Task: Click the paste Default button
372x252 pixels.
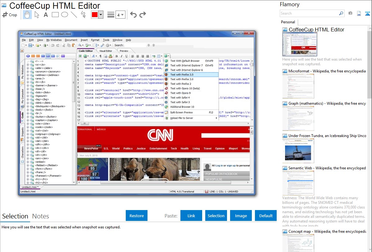Action: 266,216
